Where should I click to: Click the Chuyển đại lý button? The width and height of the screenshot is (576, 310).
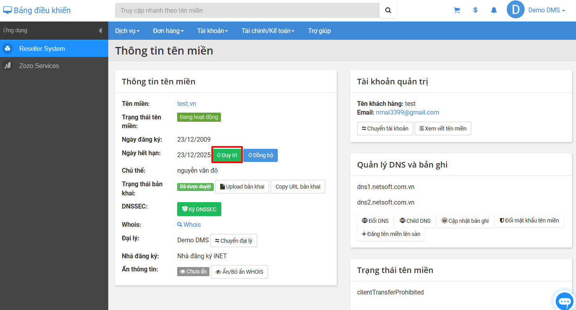pos(234,240)
